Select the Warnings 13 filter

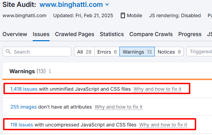(137, 52)
